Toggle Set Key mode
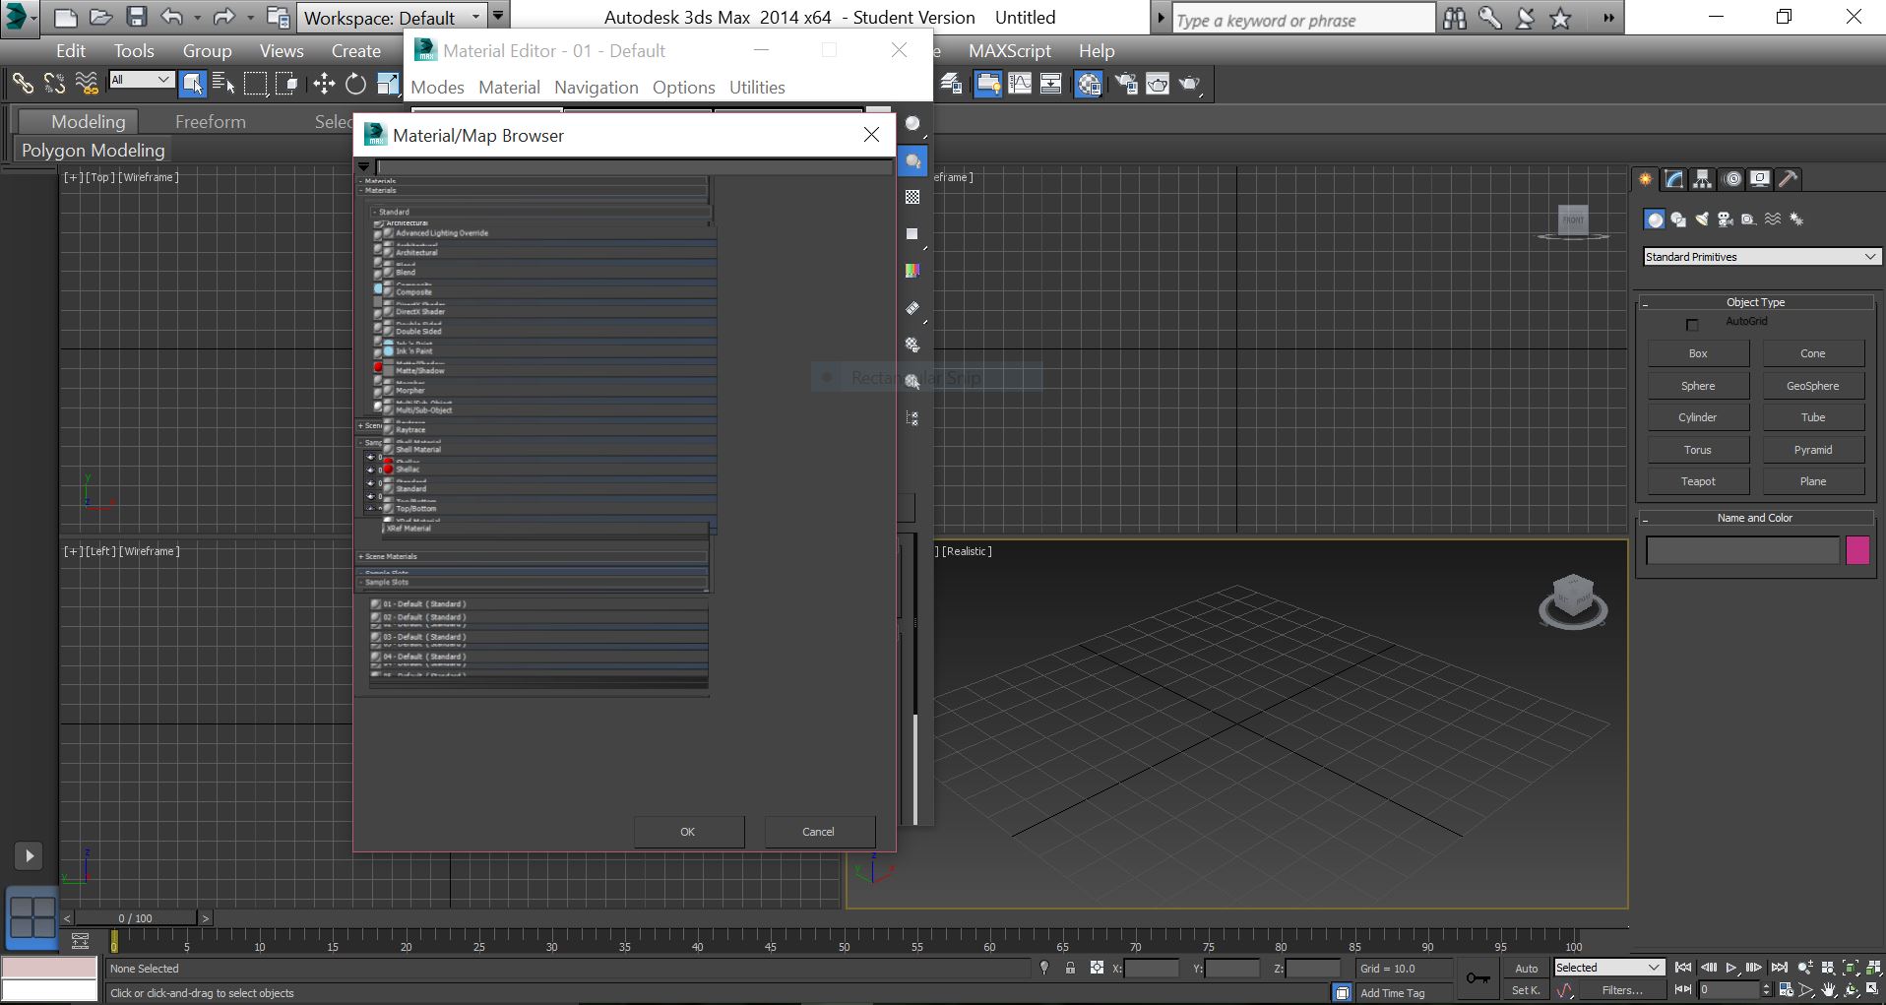The height and width of the screenshot is (1005, 1886). [x=1527, y=990]
